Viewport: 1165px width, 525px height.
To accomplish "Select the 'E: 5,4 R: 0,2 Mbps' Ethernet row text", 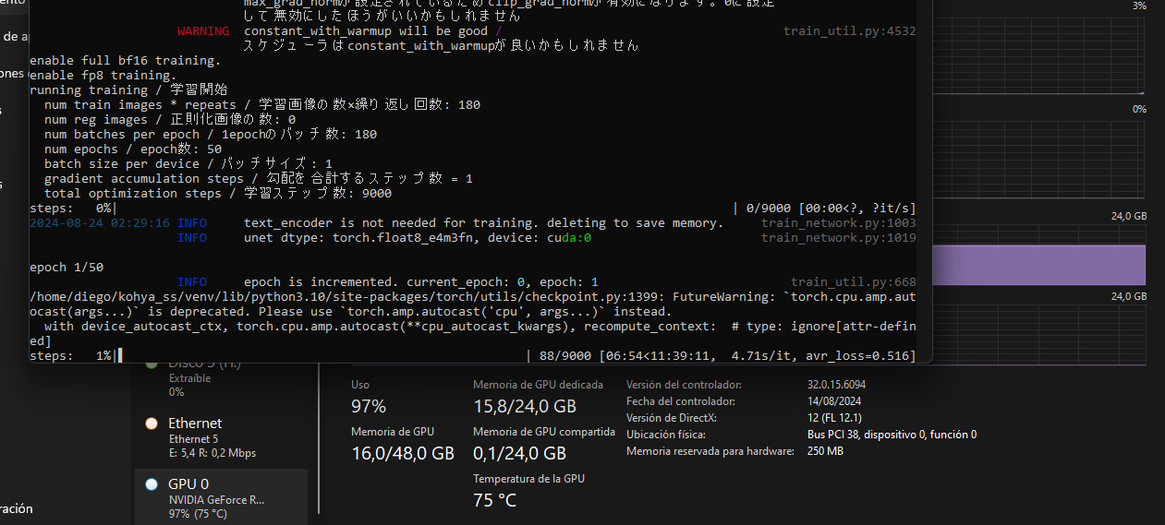I will click(212, 453).
